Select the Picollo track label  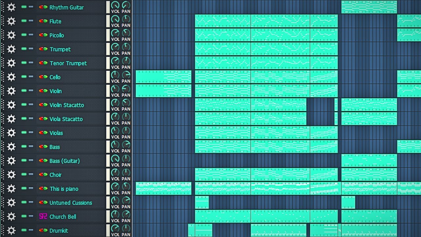(x=57, y=35)
